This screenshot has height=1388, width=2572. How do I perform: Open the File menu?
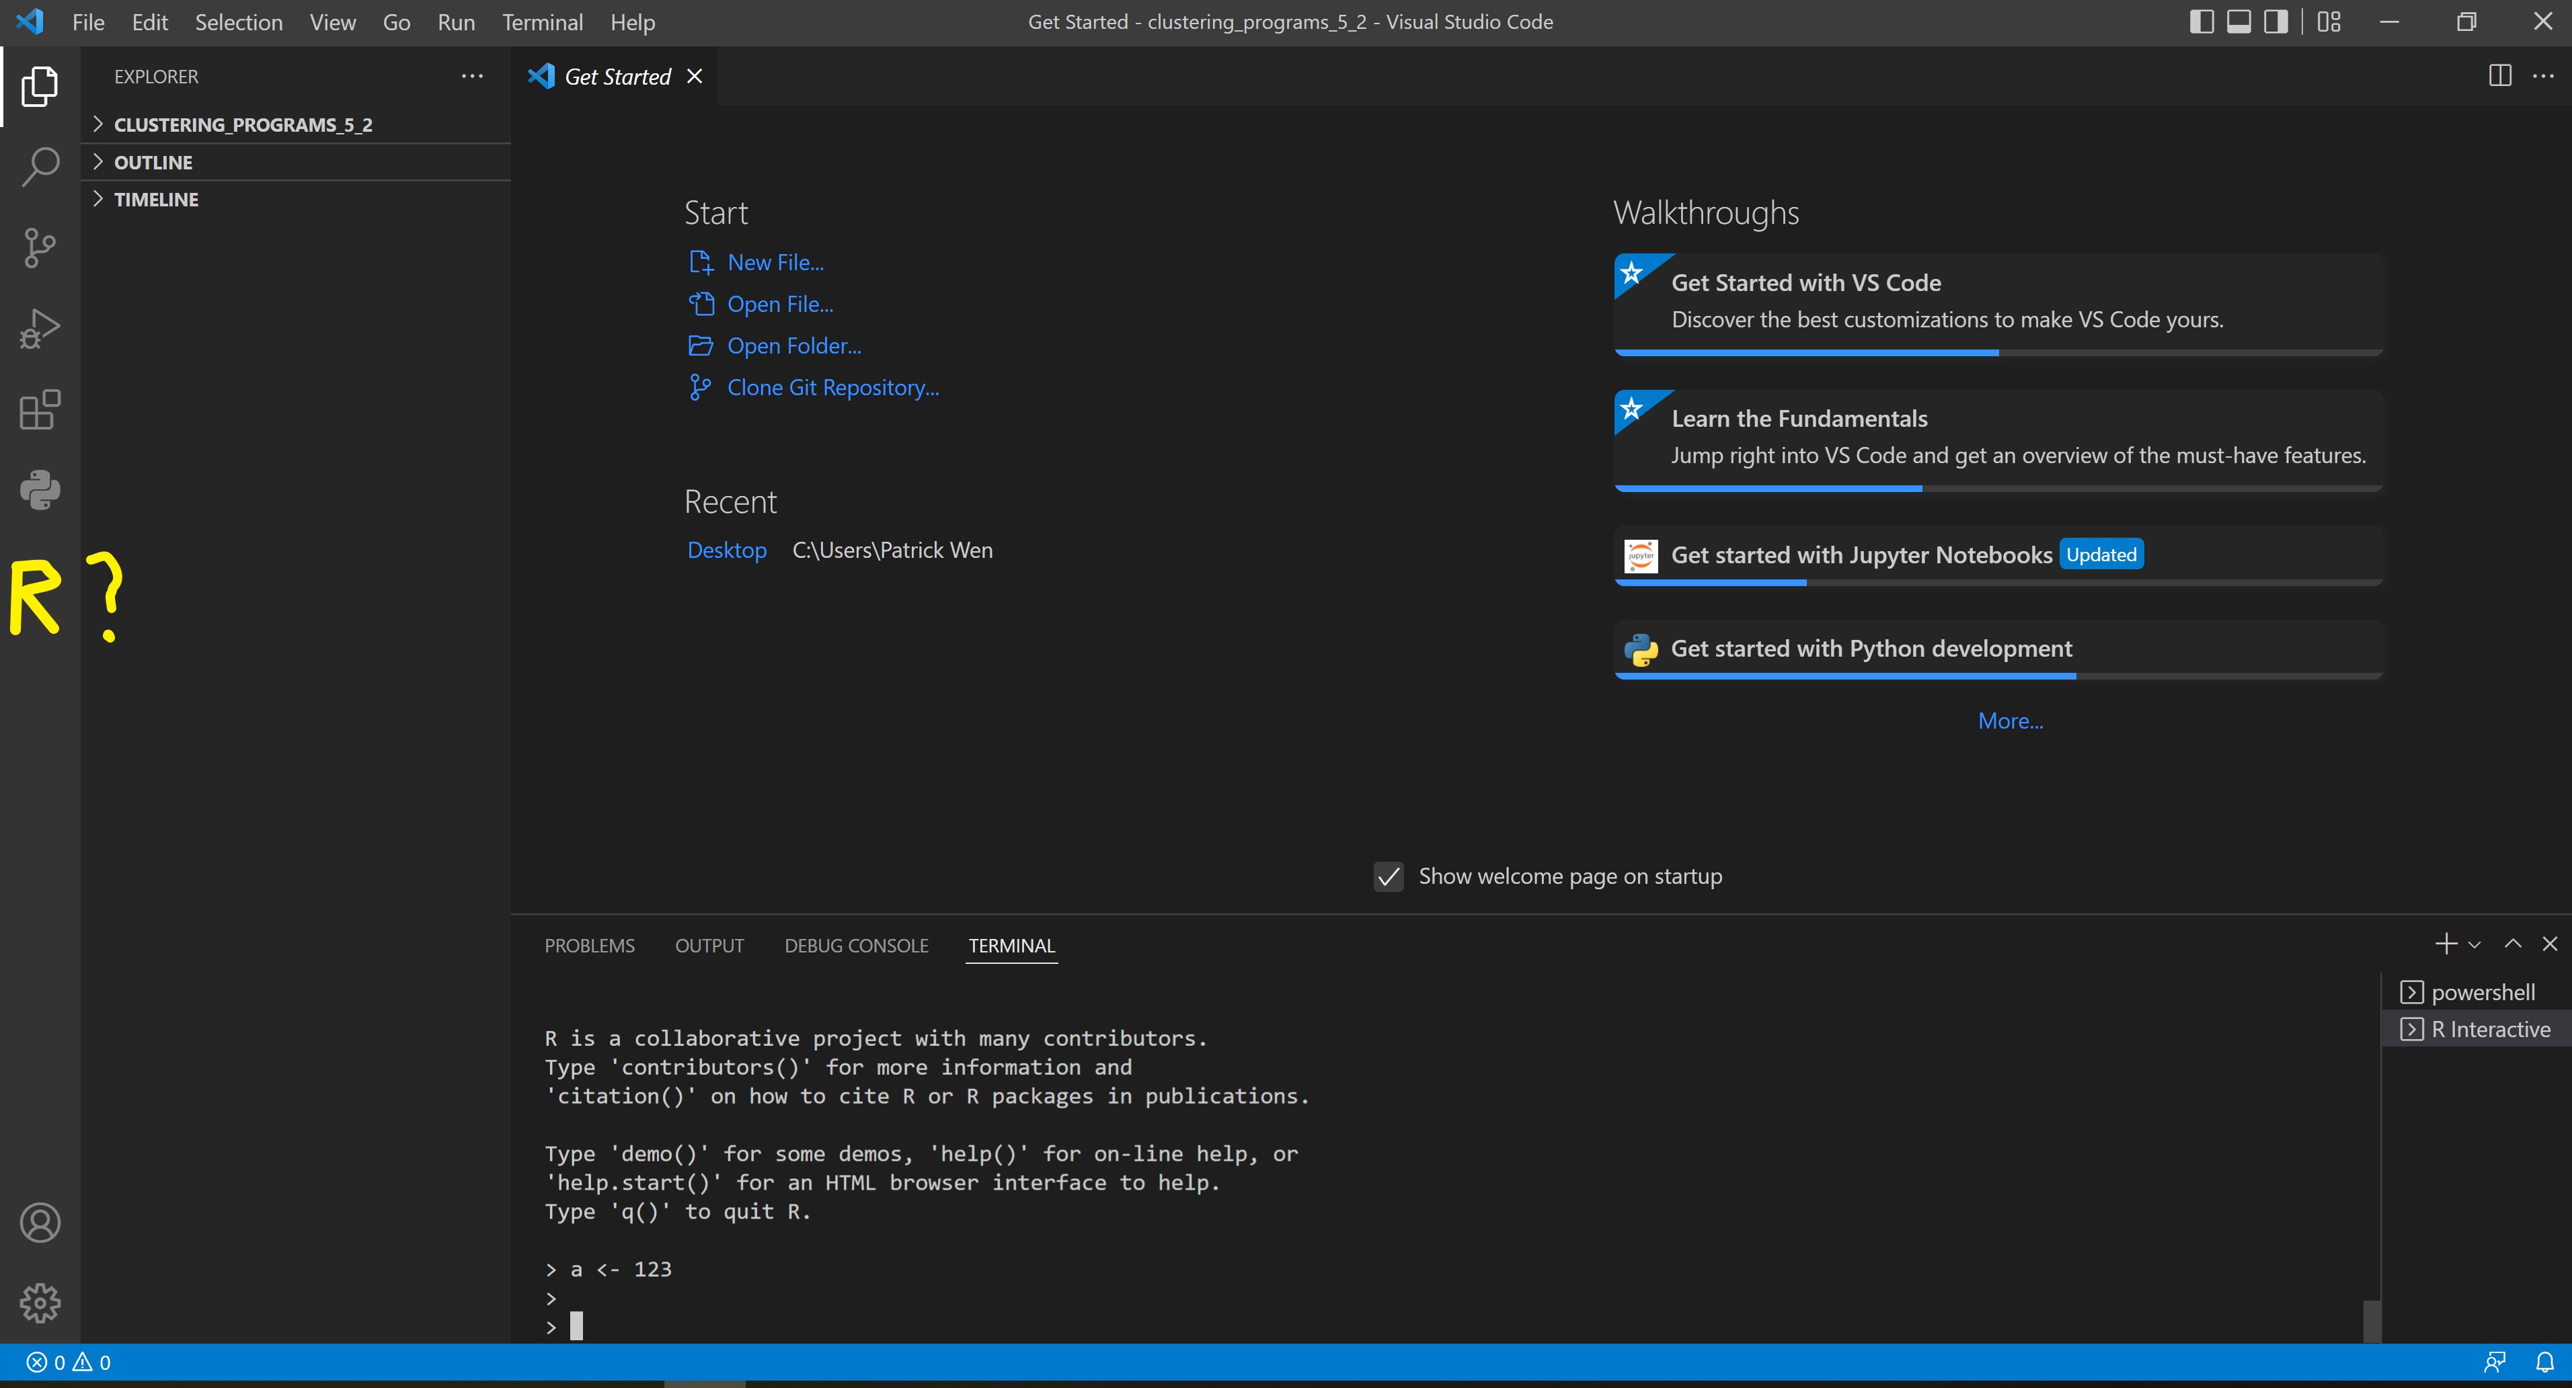(x=88, y=22)
